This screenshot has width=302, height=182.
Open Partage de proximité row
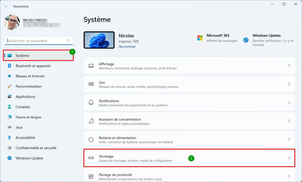point(189,175)
